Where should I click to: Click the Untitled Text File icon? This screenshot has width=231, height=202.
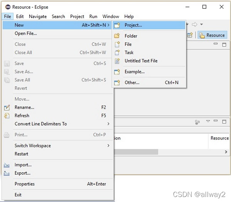pyautogui.click(x=117, y=61)
